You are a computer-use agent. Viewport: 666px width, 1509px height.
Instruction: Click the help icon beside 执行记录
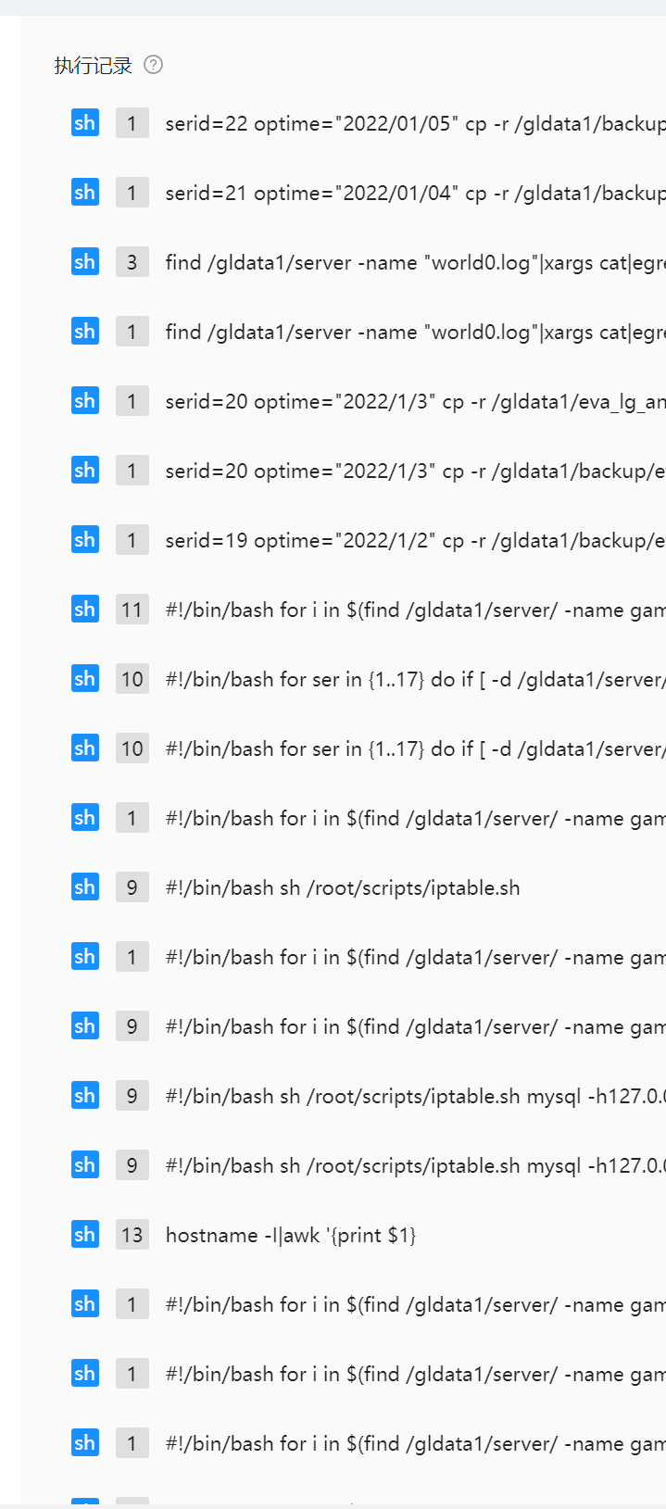click(x=154, y=65)
